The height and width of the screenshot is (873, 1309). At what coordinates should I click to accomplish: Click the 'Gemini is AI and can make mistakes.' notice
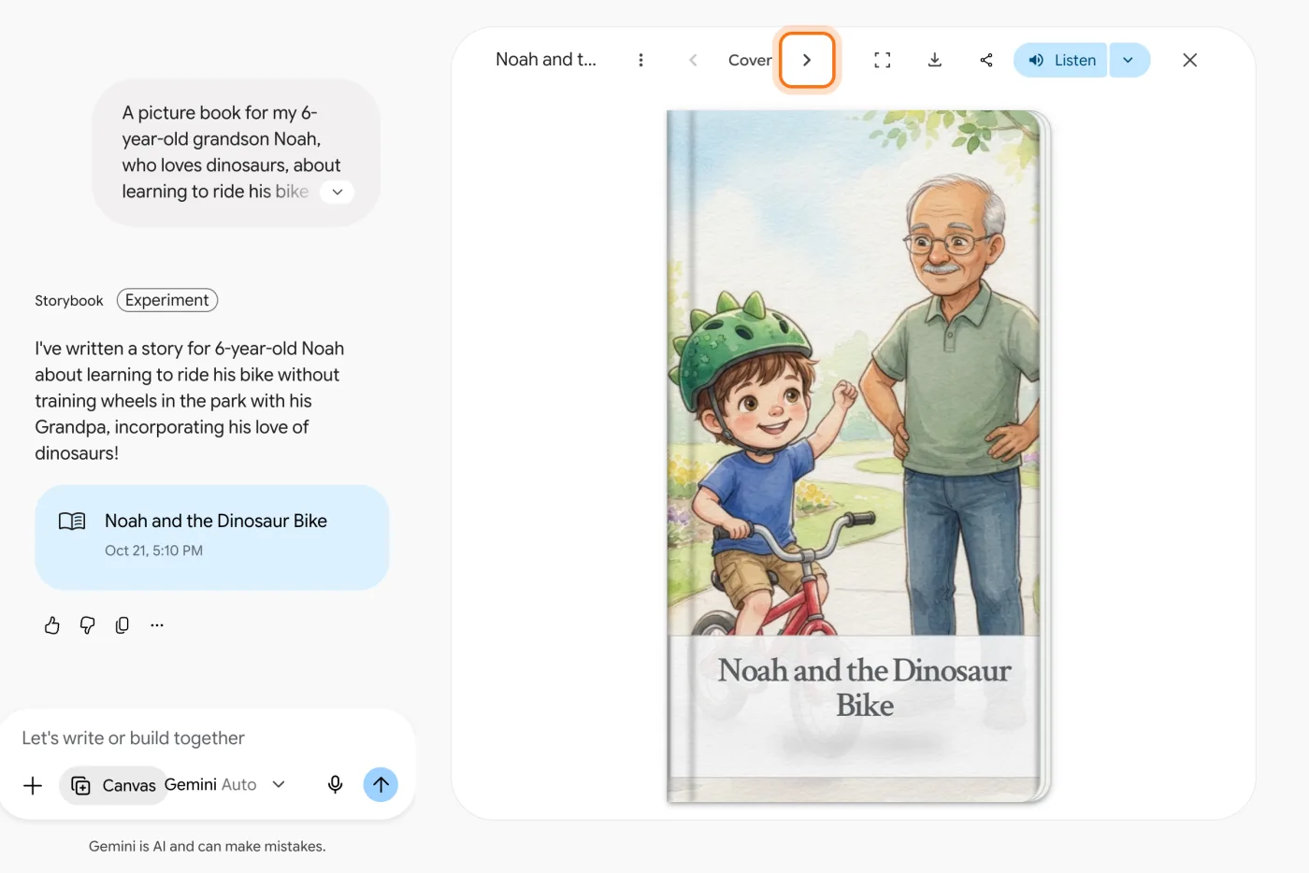[x=208, y=846]
